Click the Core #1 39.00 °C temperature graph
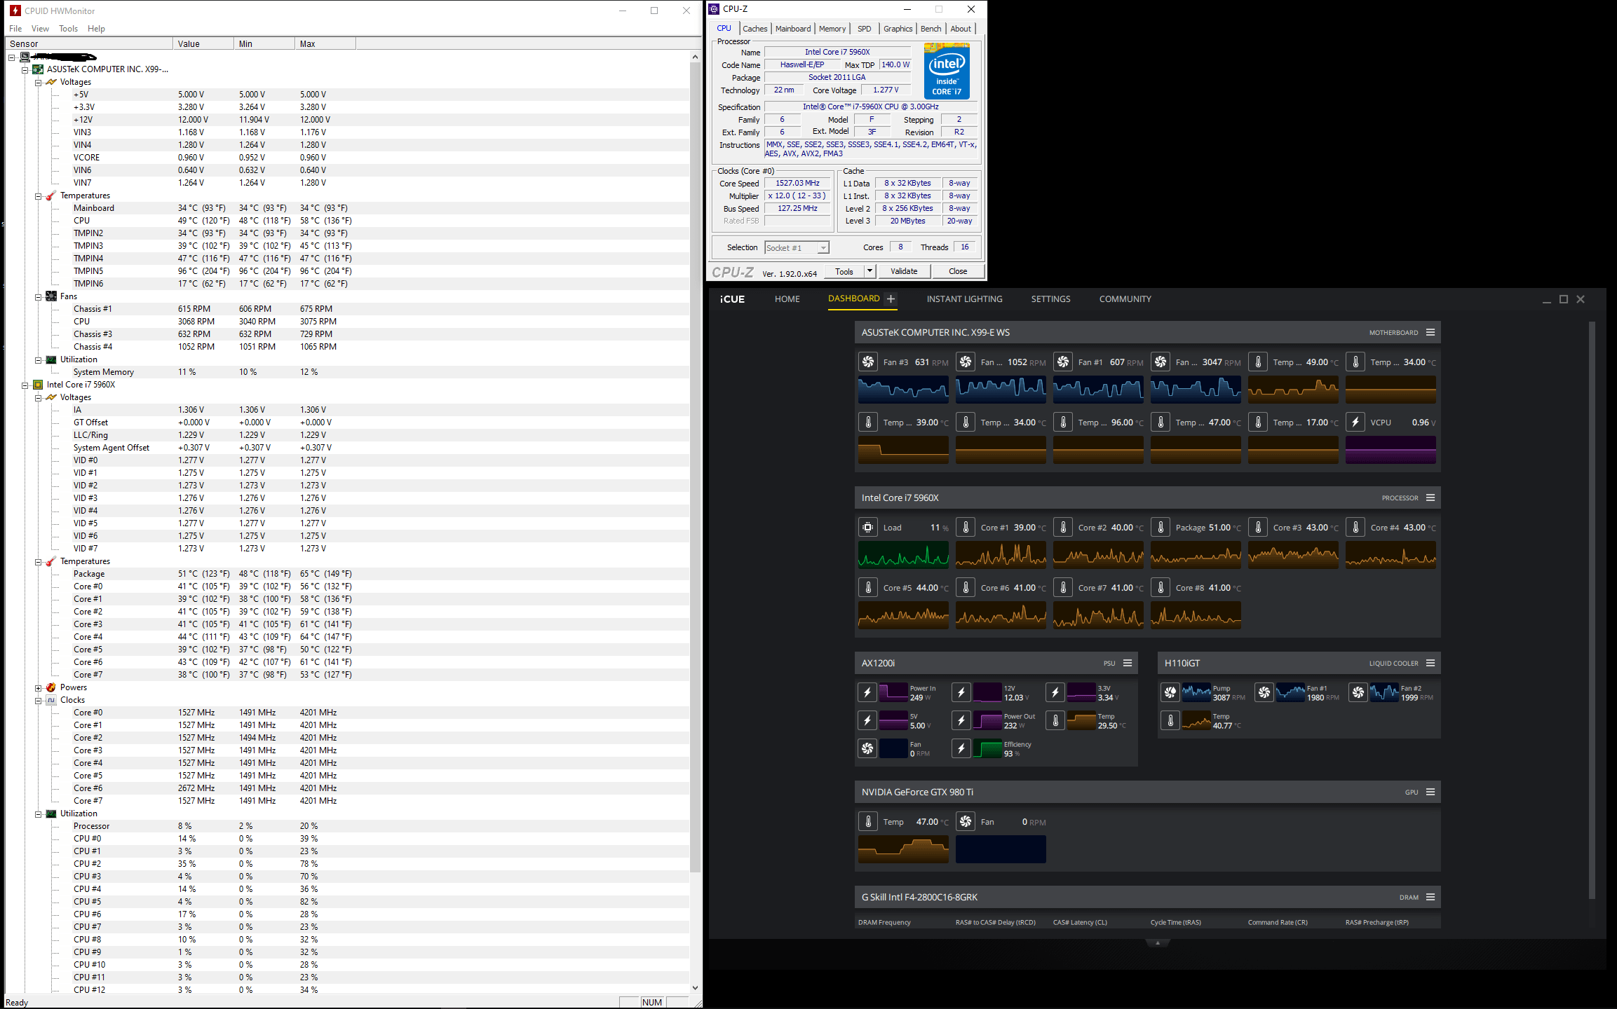 (x=1001, y=554)
